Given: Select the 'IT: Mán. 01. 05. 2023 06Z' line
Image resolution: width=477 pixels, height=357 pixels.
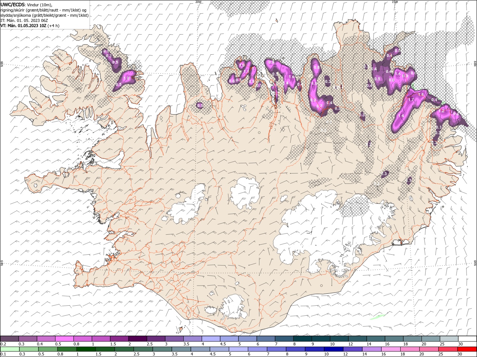Looking at the screenshot, I should click(x=24, y=20).
